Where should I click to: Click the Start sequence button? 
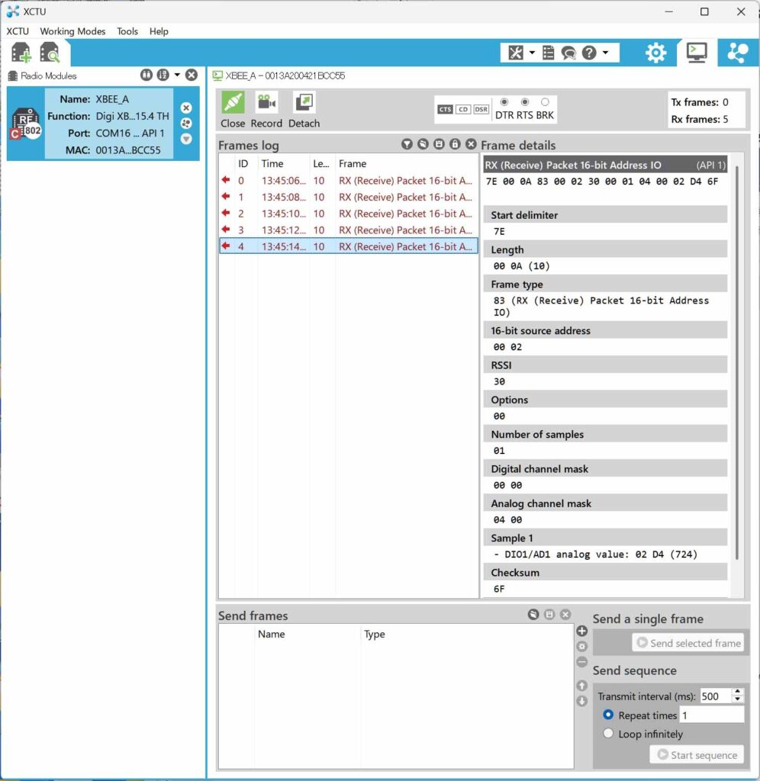[697, 754]
